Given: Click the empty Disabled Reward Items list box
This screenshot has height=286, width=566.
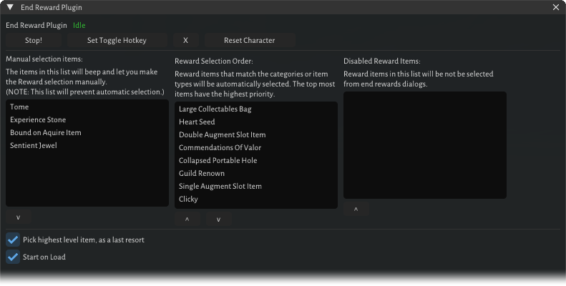Looking at the screenshot, I should (x=425, y=145).
